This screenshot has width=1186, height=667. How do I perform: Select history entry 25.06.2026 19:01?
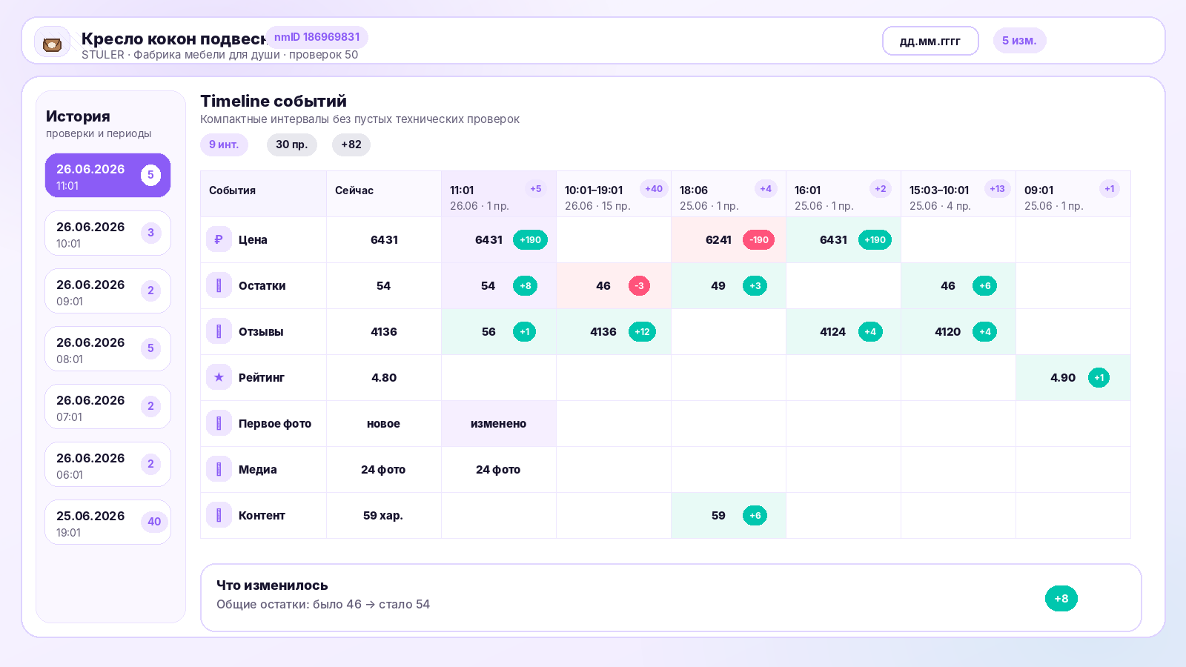[107, 522]
